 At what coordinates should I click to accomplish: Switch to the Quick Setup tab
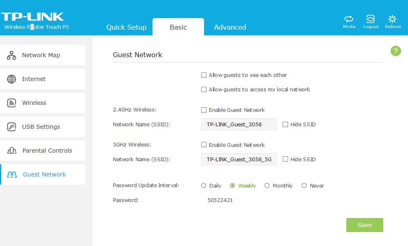pos(127,27)
